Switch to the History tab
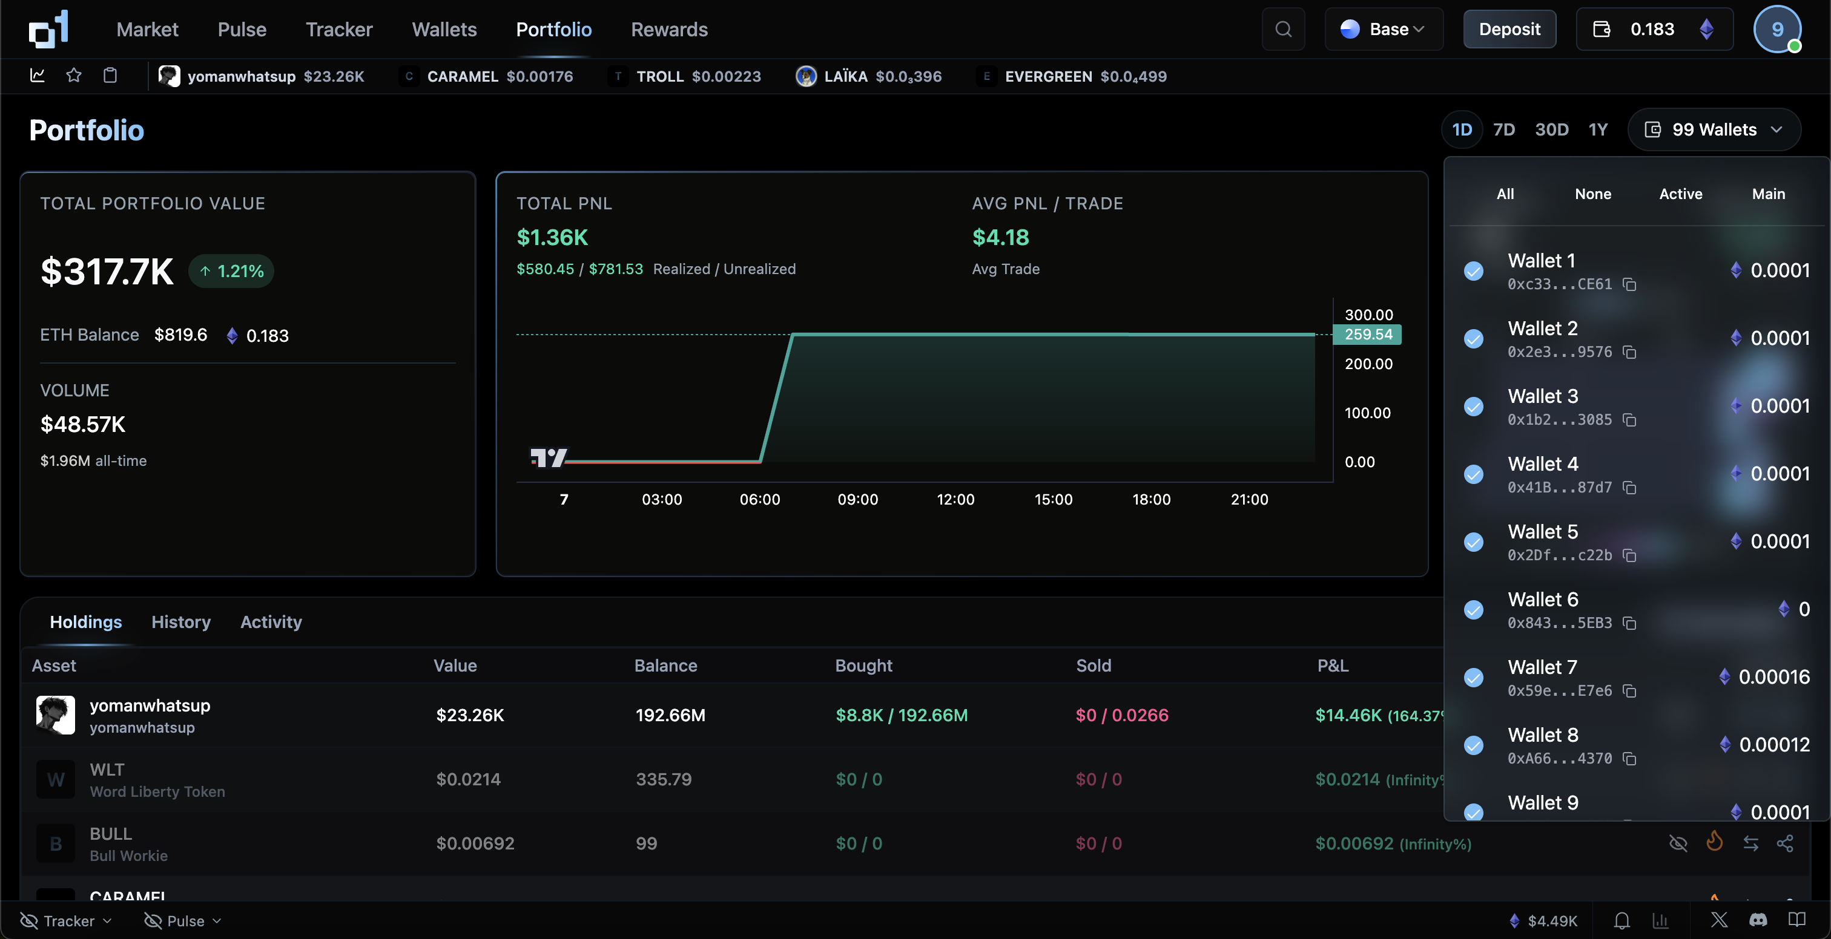 point(180,621)
